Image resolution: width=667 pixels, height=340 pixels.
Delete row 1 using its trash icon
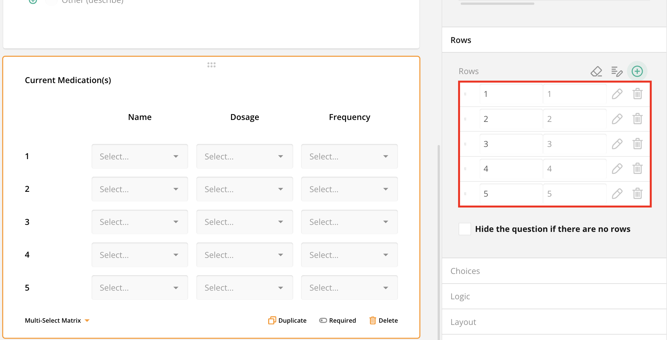tap(638, 94)
